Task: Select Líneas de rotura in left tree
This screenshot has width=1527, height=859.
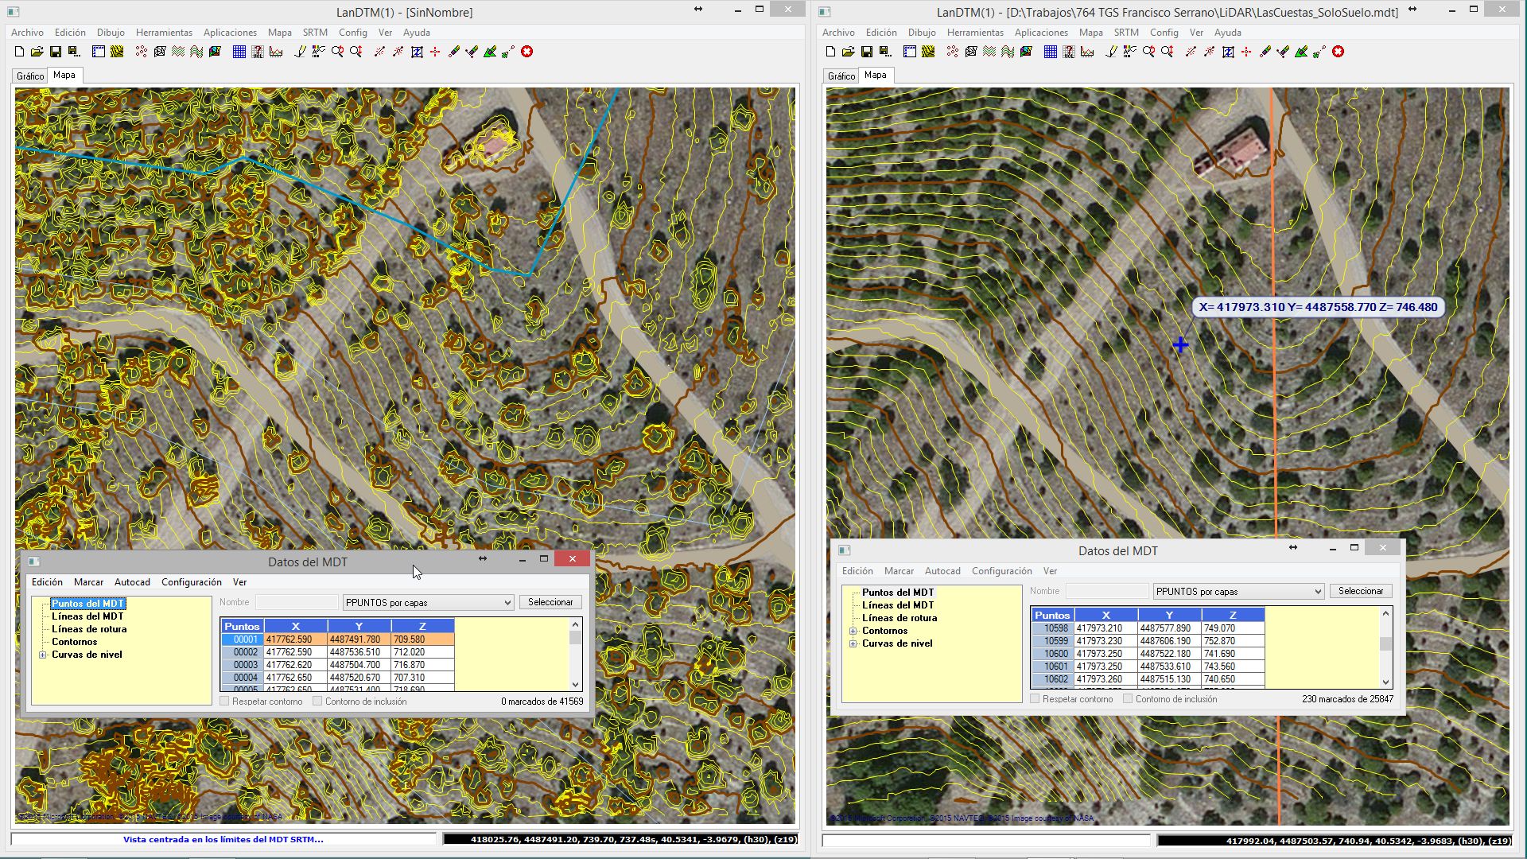Action: [x=89, y=629]
